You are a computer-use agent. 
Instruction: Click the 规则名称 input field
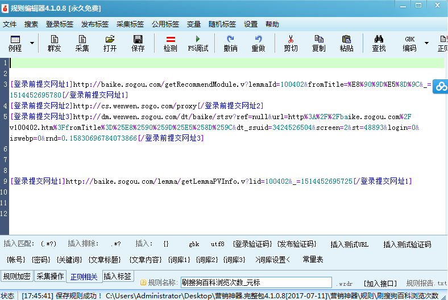click(256, 282)
